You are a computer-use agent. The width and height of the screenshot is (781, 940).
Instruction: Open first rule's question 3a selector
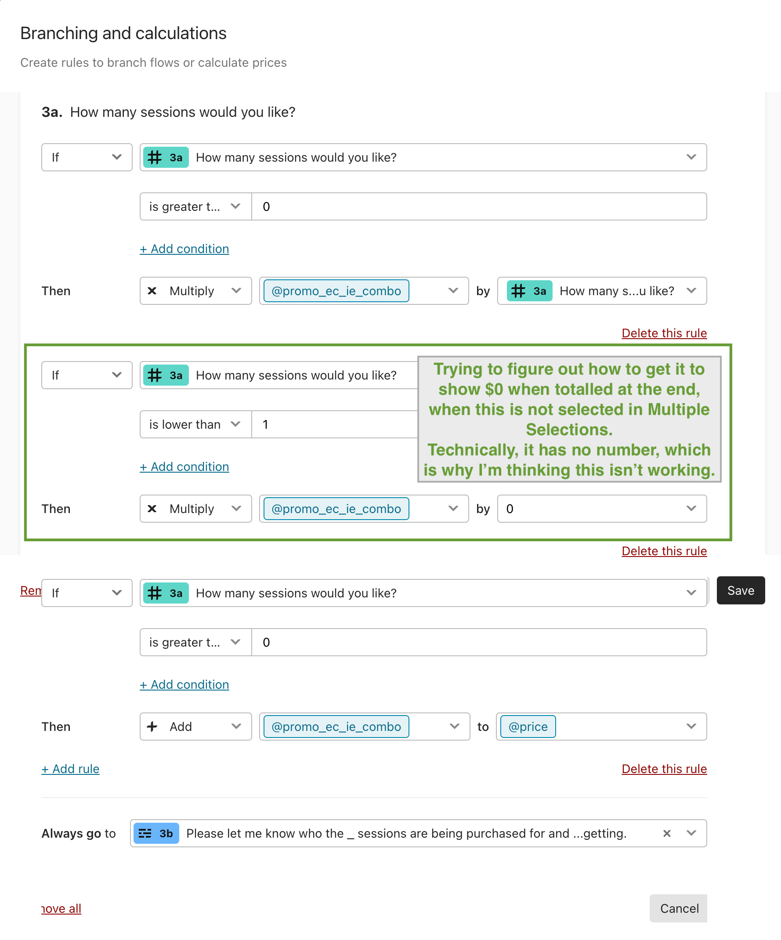coord(423,157)
